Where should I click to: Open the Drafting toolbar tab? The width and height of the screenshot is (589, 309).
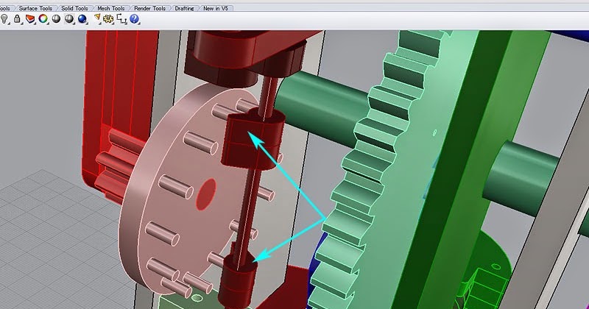pos(184,8)
